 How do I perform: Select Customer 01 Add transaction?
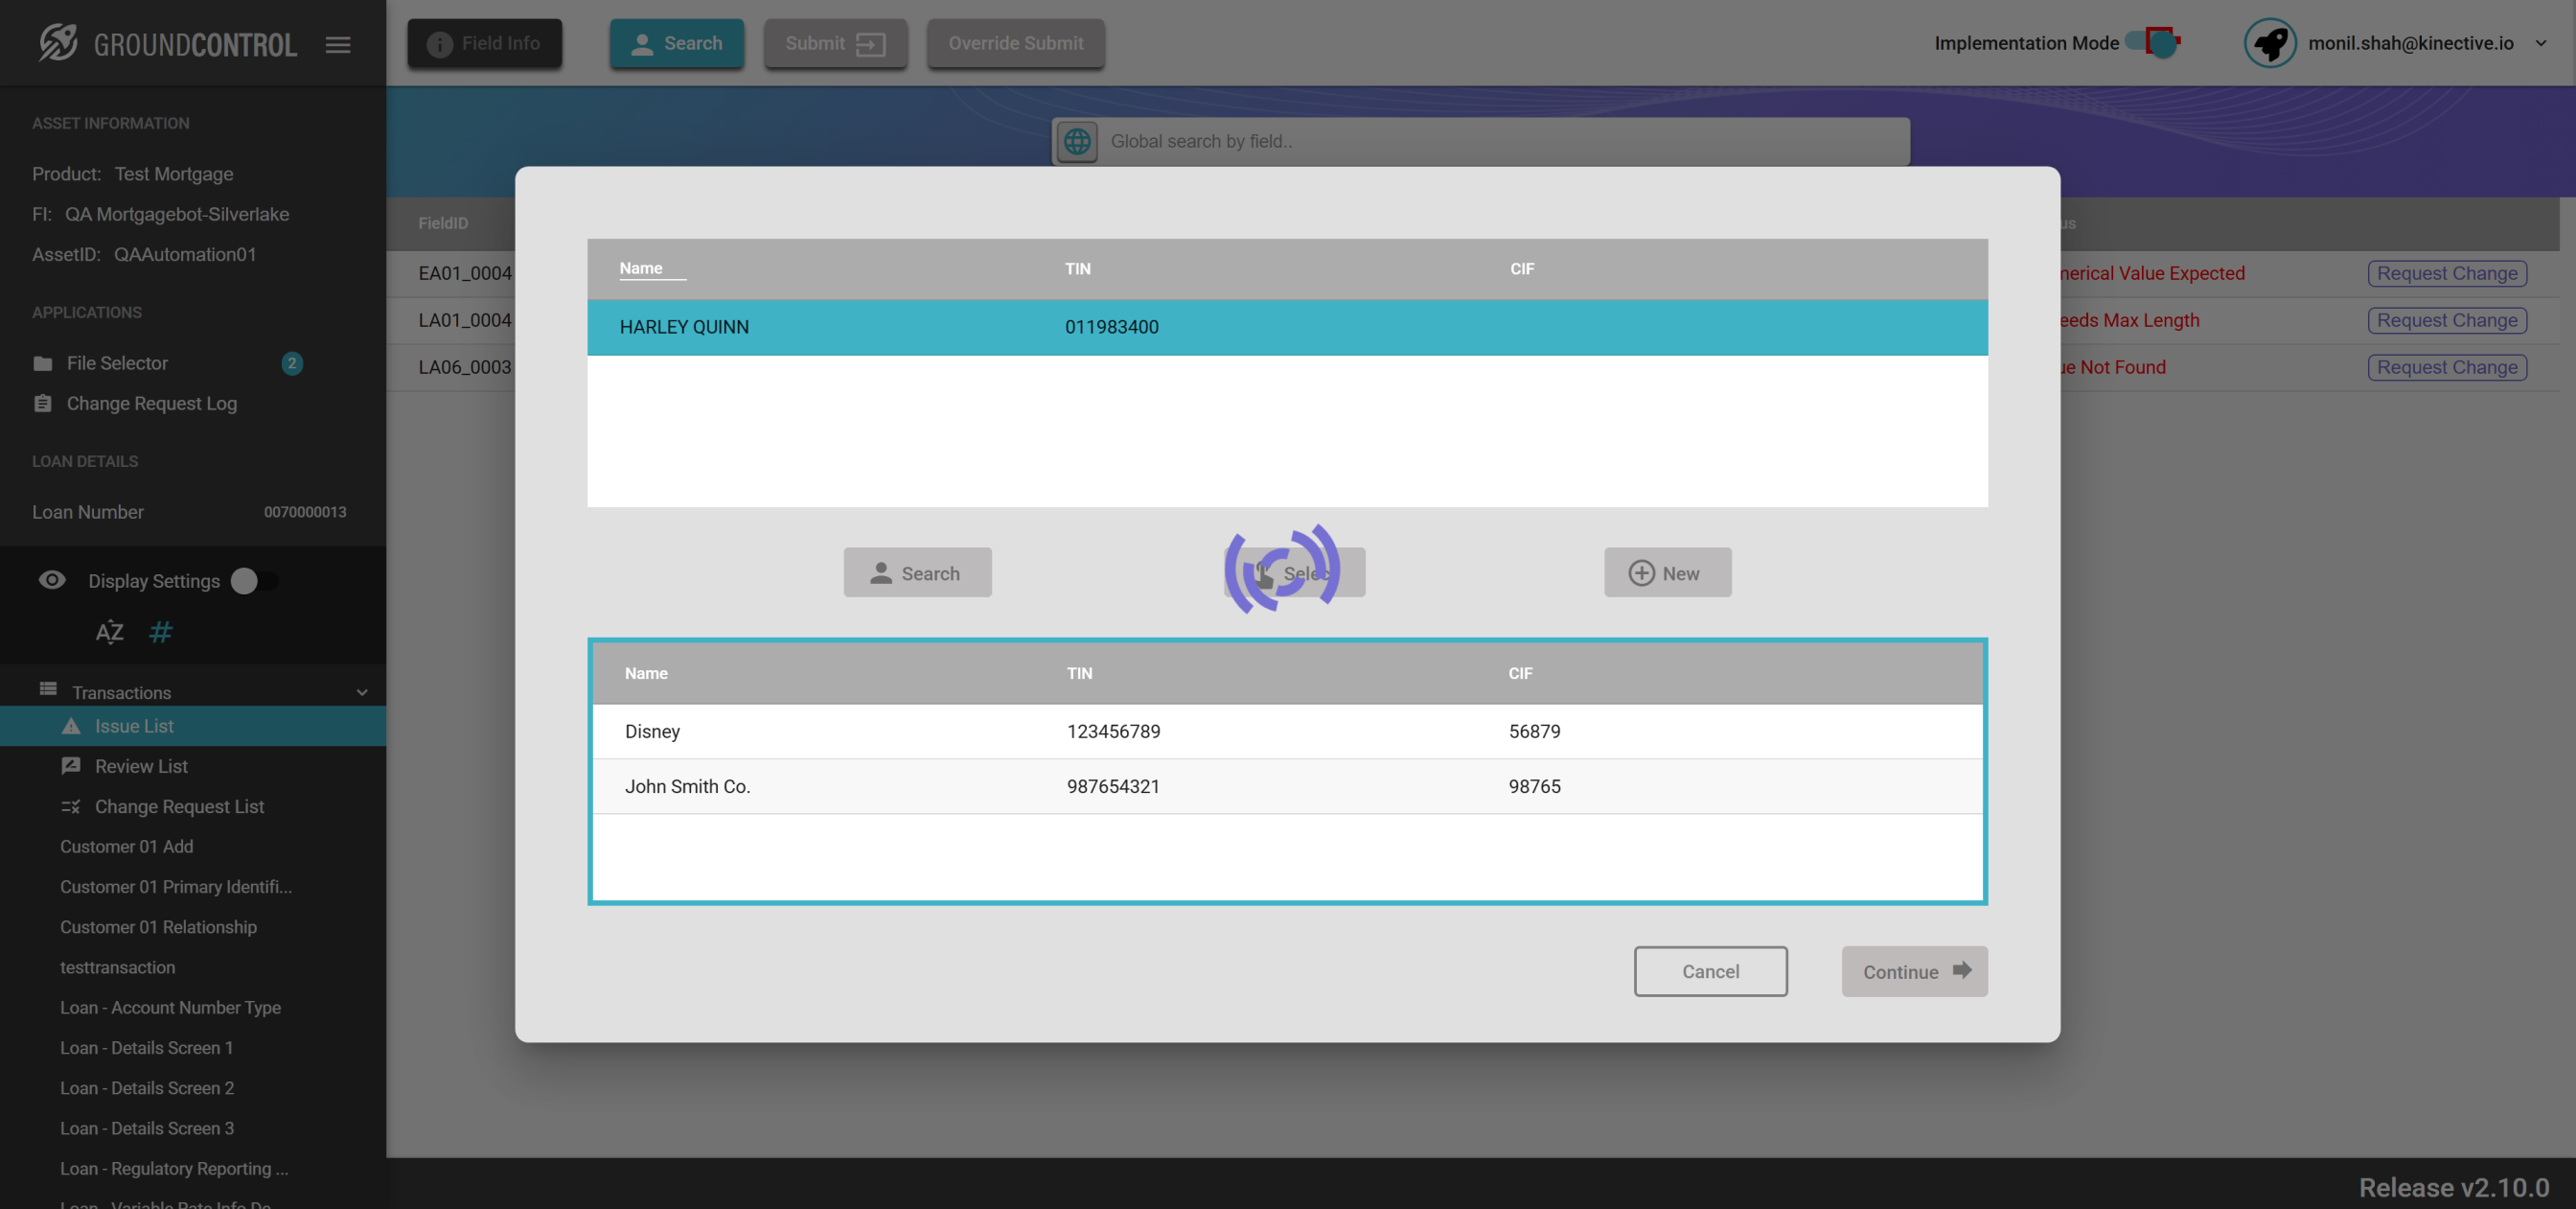(126, 846)
